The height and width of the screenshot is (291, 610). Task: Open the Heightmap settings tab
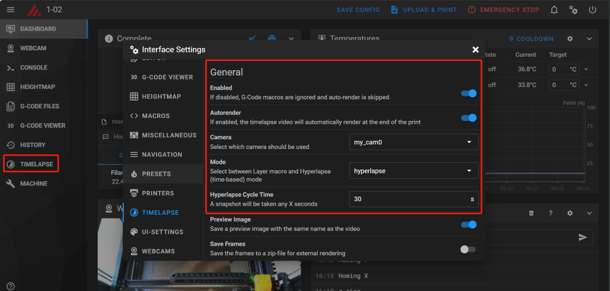point(163,96)
